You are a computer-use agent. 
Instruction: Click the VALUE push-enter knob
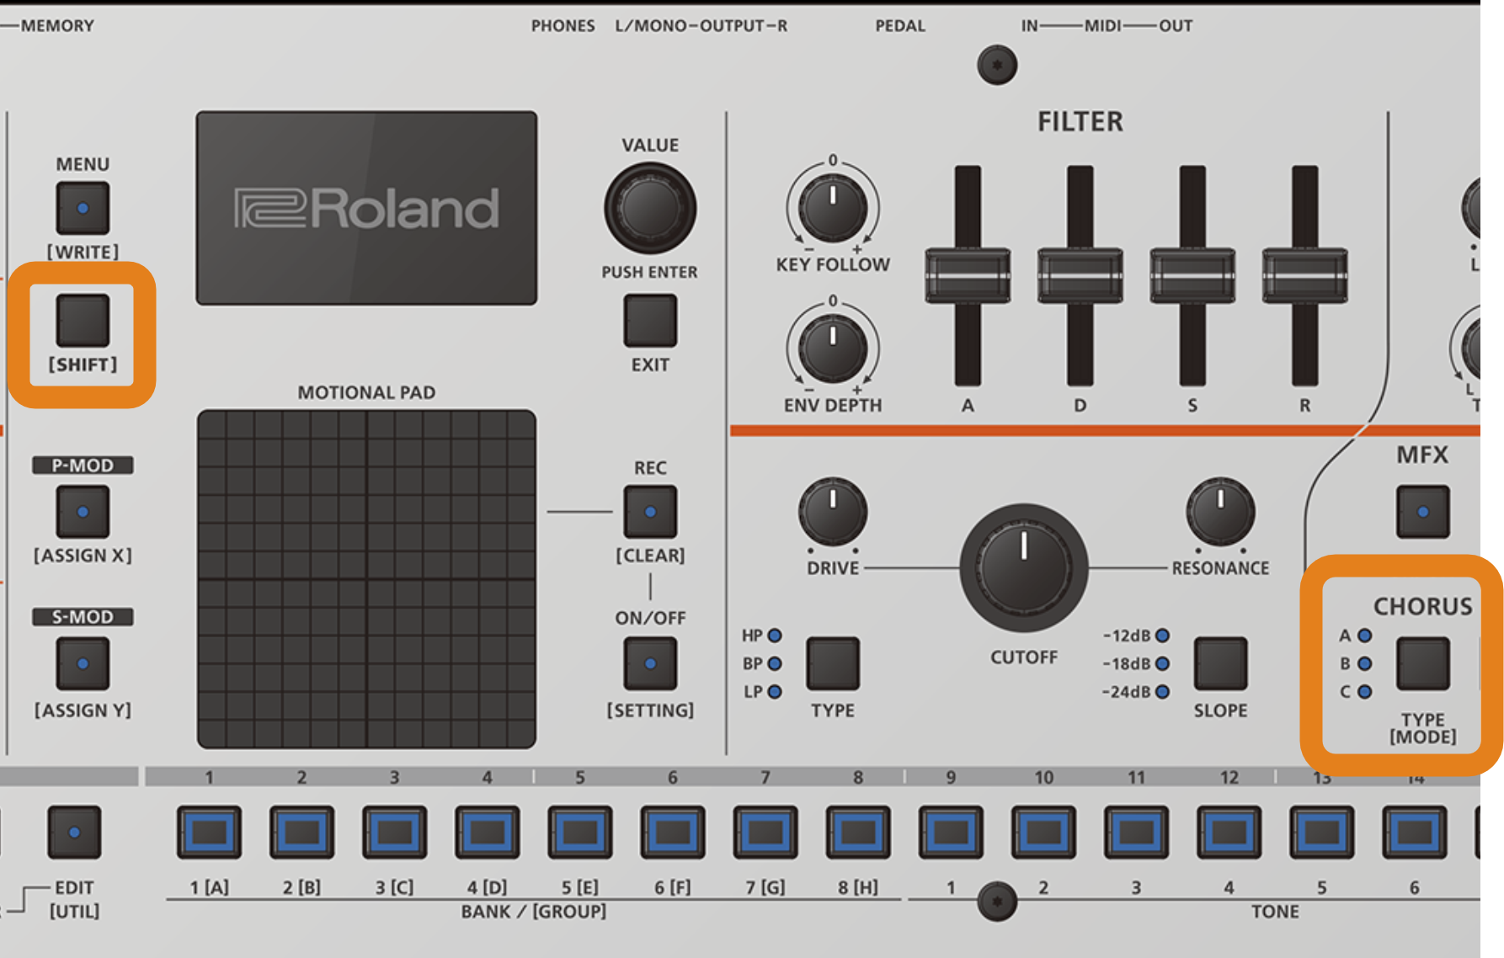tap(650, 208)
